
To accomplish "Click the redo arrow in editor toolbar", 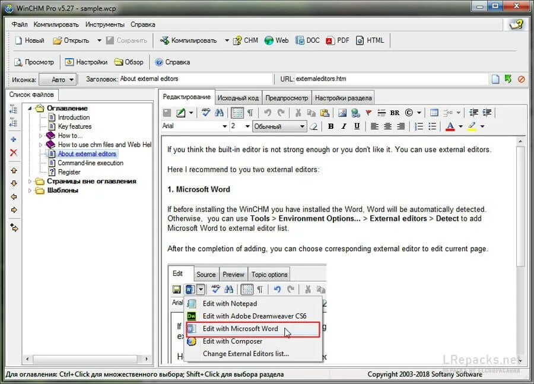I will 281,113.
